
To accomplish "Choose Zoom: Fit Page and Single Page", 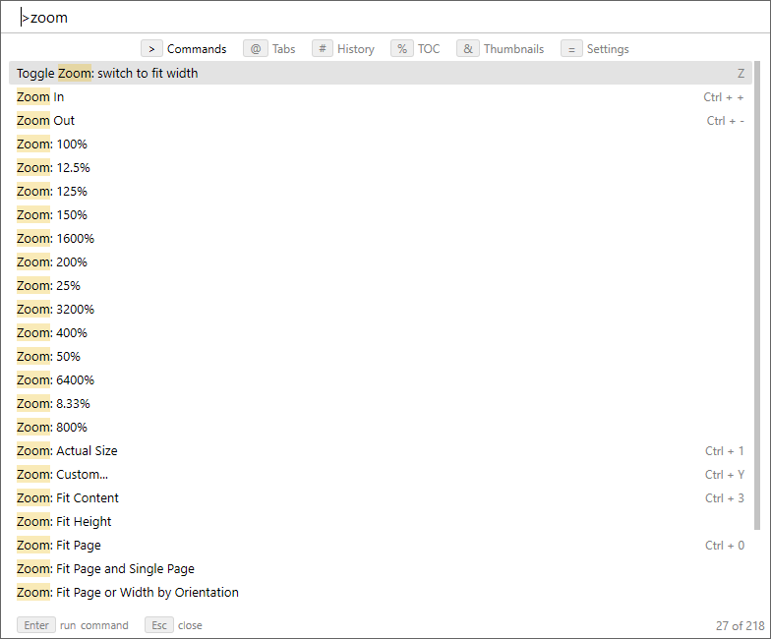I will pyautogui.click(x=381, y=568).
